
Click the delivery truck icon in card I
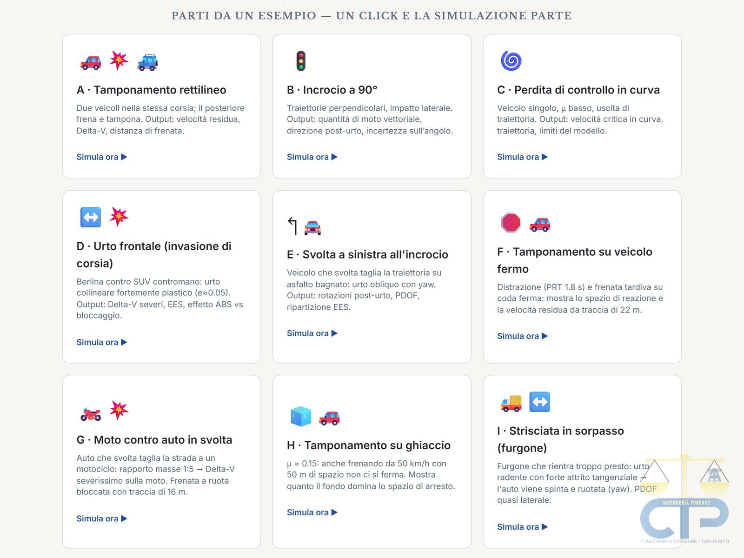tap(511, 403)
